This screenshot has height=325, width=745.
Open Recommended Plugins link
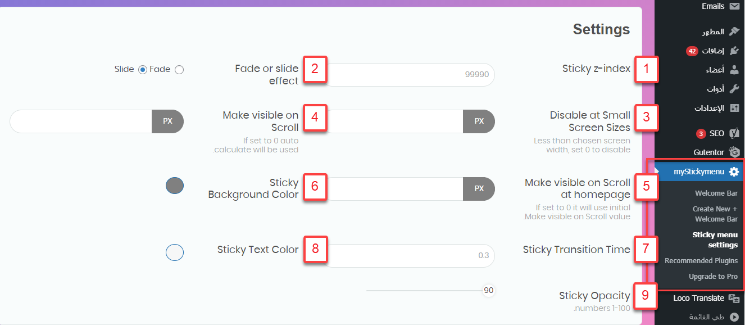point(701,261)
